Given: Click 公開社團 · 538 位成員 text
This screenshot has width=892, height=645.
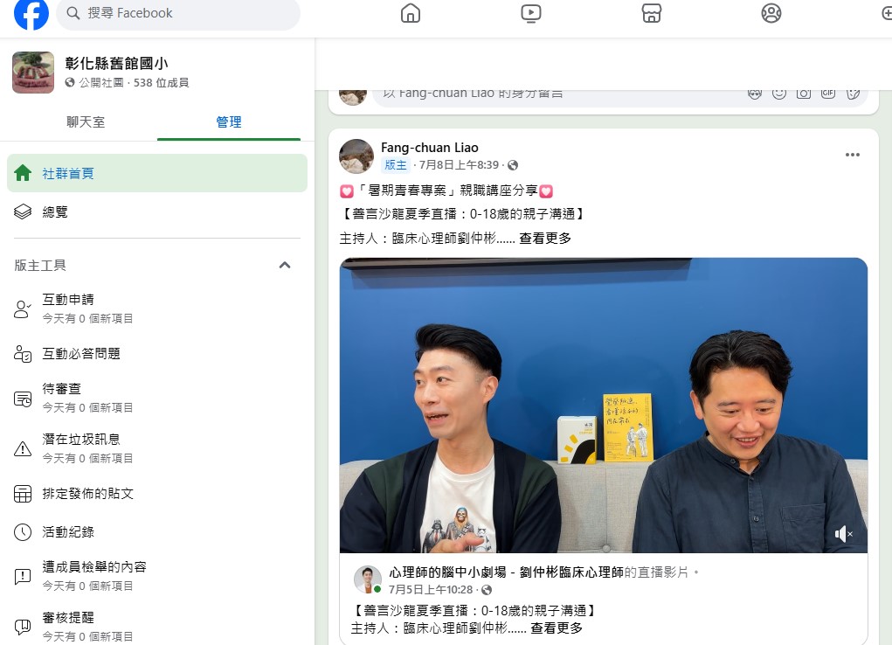Looking at the screenshot, I should pyautogui.click(x=135, y=82).
